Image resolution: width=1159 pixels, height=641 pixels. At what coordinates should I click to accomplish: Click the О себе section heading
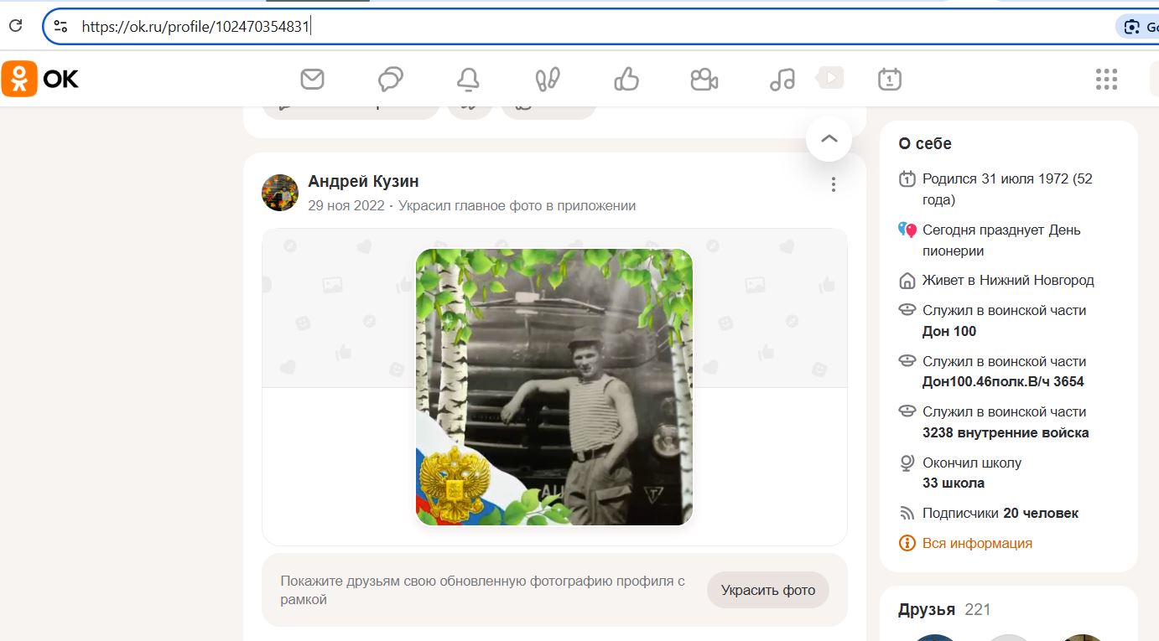925,143
